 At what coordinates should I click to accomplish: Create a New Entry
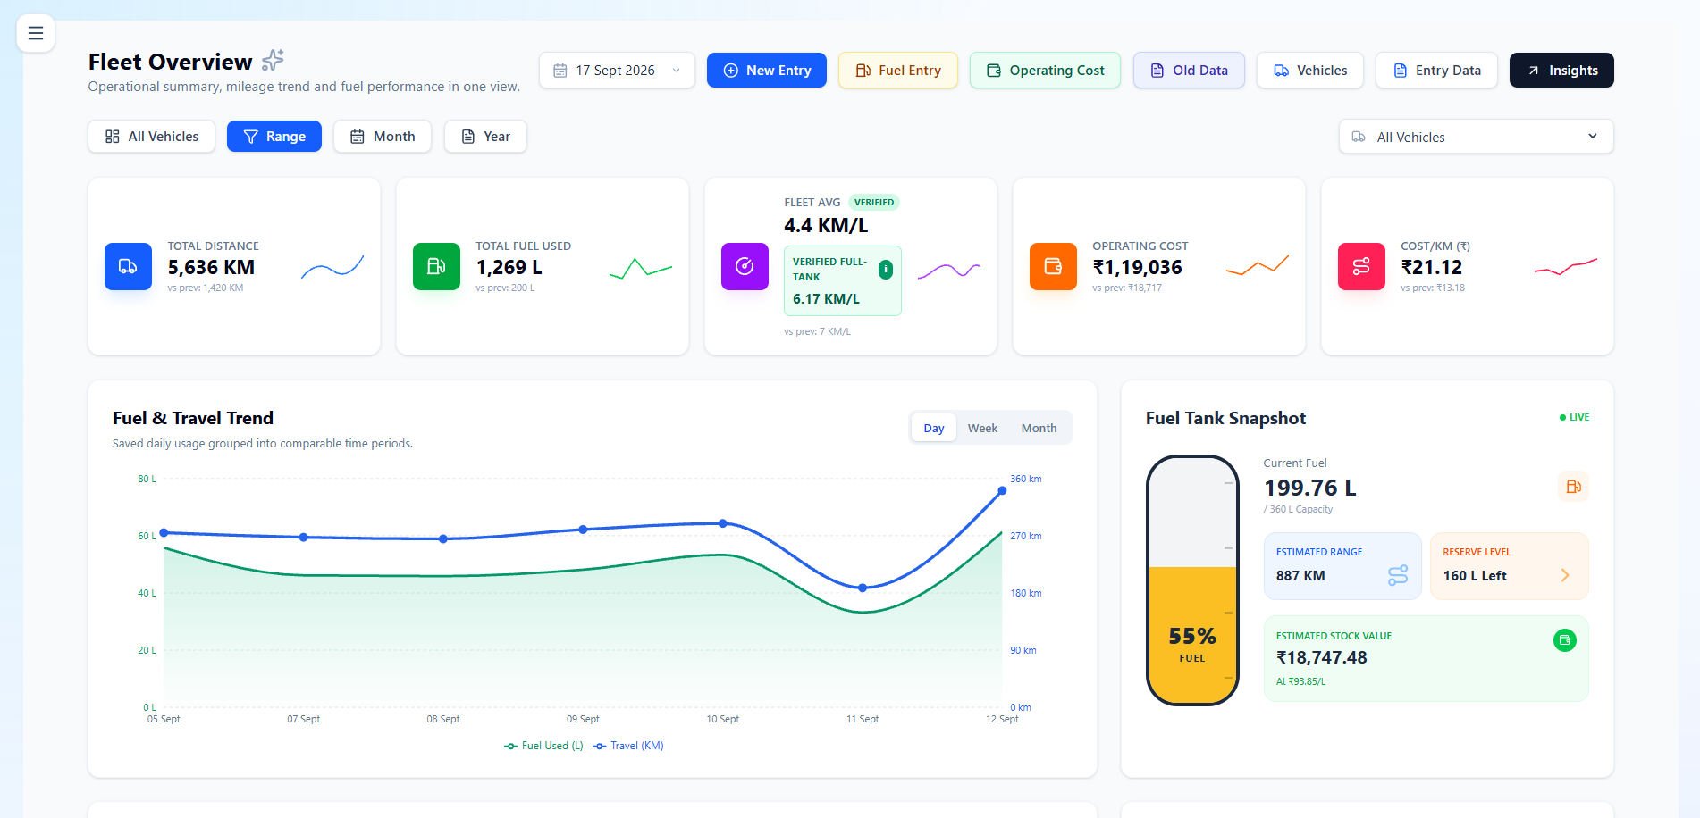767,71
